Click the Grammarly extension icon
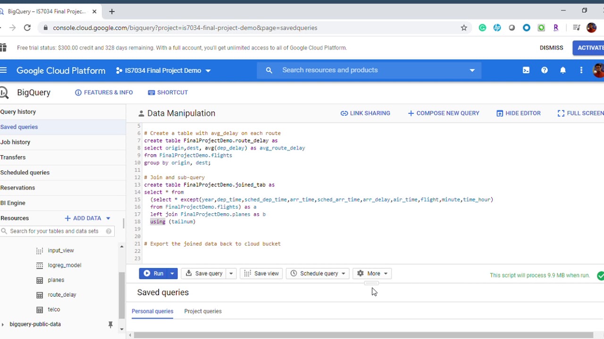 pos(482,28)
